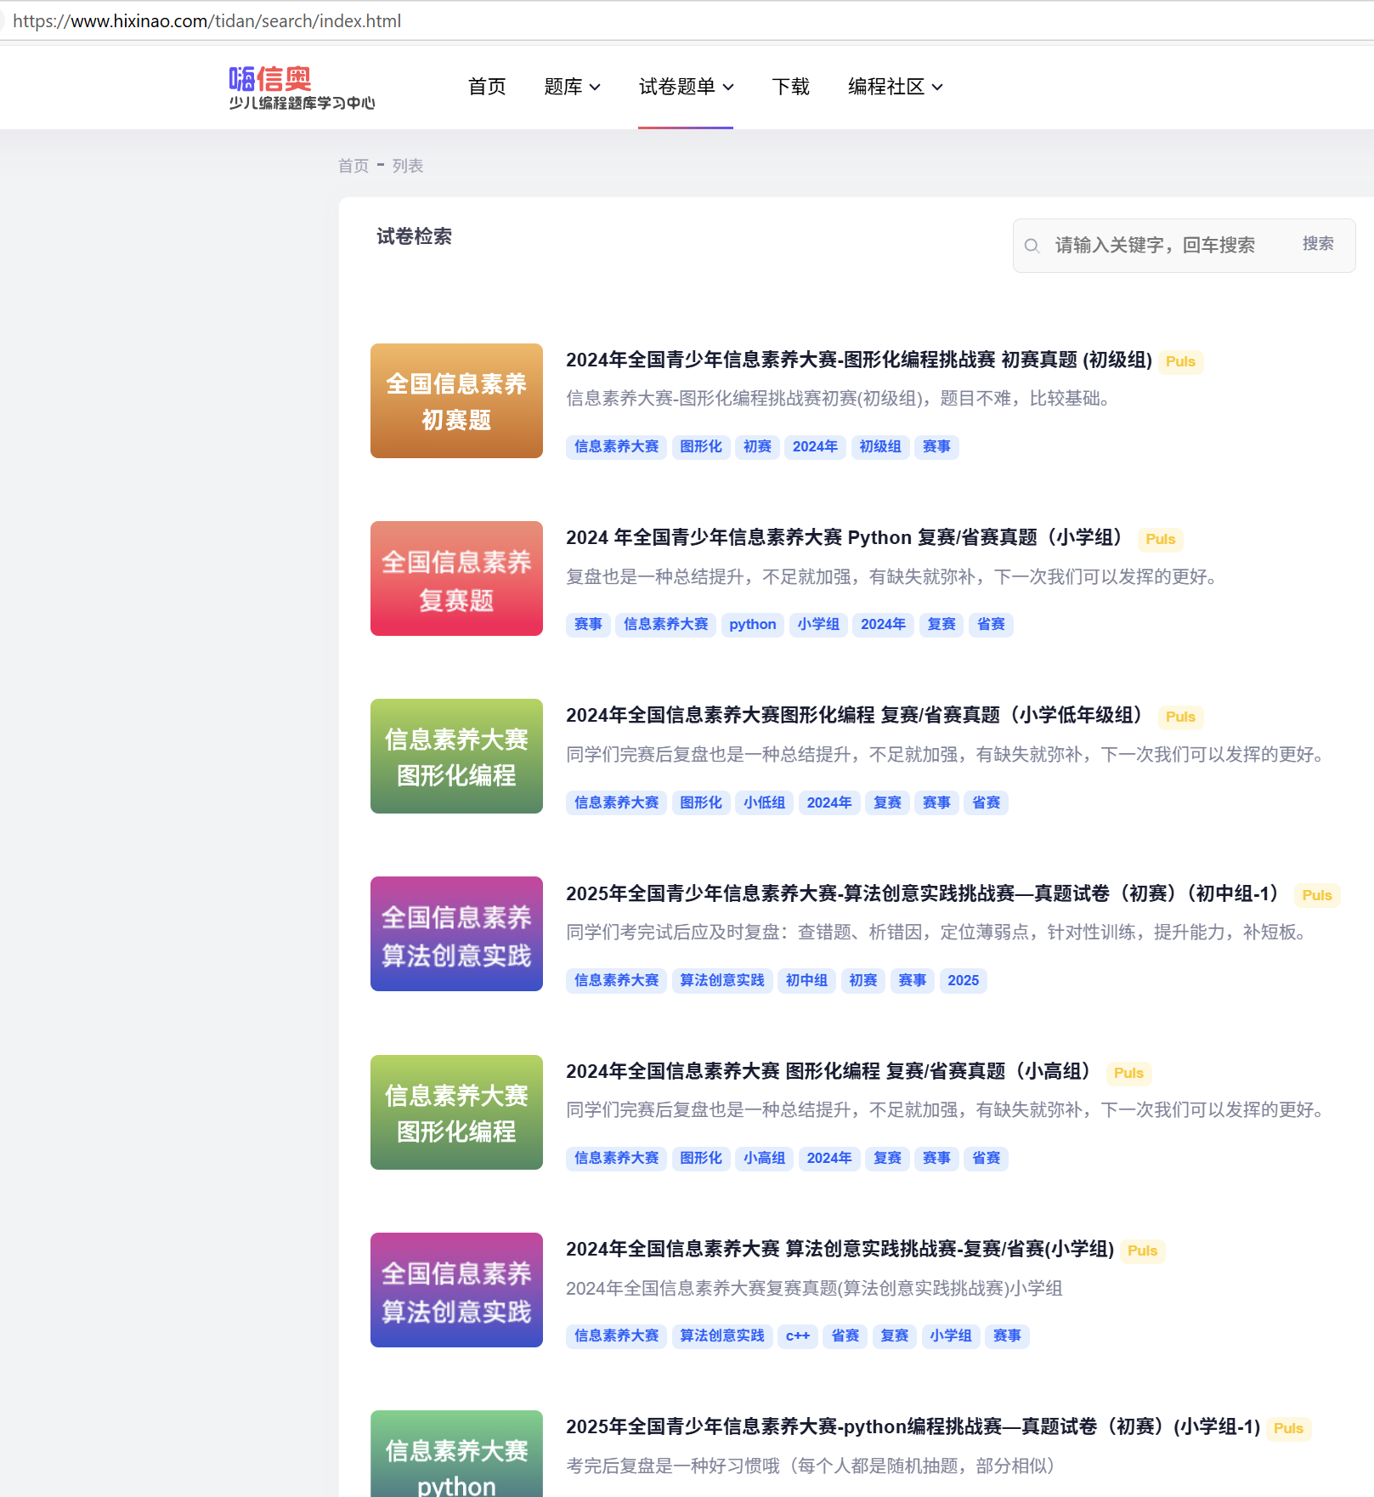Open thumbnail of the 2024 小学组 算法创意实践 paper
The height and width of the screenshot is (1497, 1374).
tap(456, 1290)
